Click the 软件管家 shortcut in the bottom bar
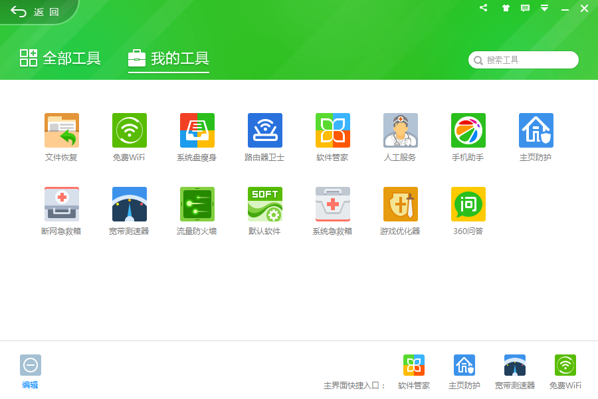Screen dimensions: 598x399 [x=414, y=365]
